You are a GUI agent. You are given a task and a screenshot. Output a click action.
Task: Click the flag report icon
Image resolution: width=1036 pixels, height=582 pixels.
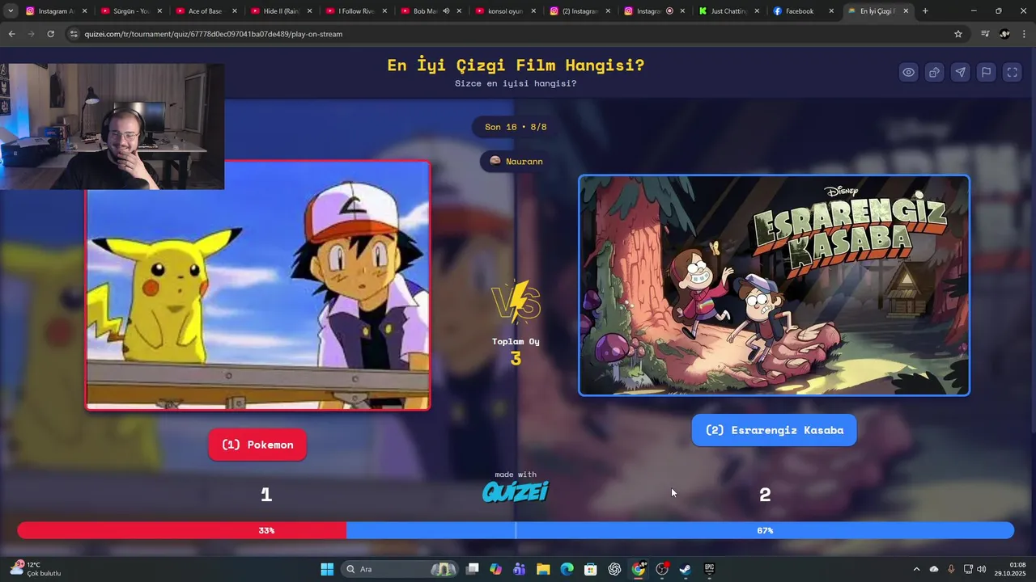[986, 72]
